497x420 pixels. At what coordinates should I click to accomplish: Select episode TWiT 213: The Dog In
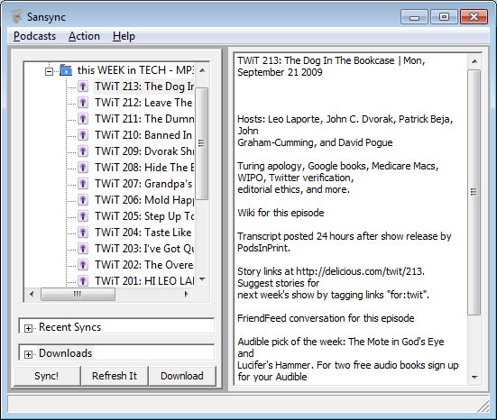[144, 87]
